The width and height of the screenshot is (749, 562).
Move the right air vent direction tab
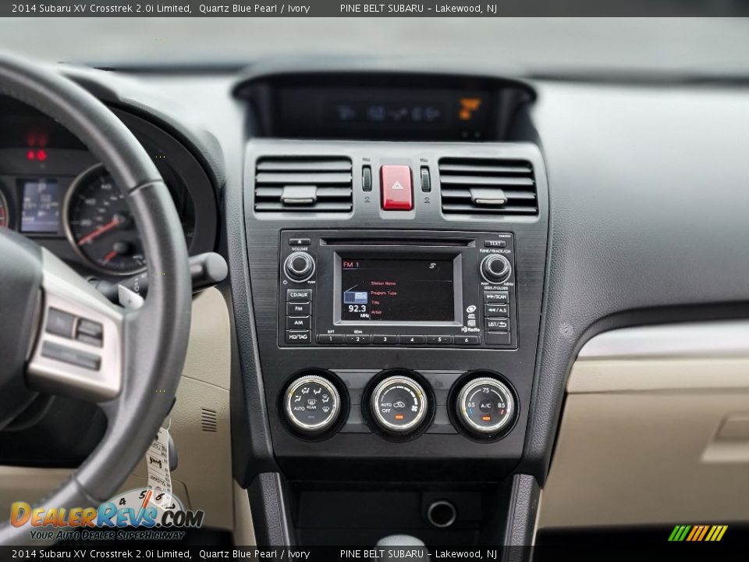tap(488, 197)
